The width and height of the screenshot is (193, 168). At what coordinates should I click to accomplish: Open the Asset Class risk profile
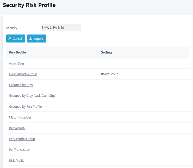[x=17, y=63]
